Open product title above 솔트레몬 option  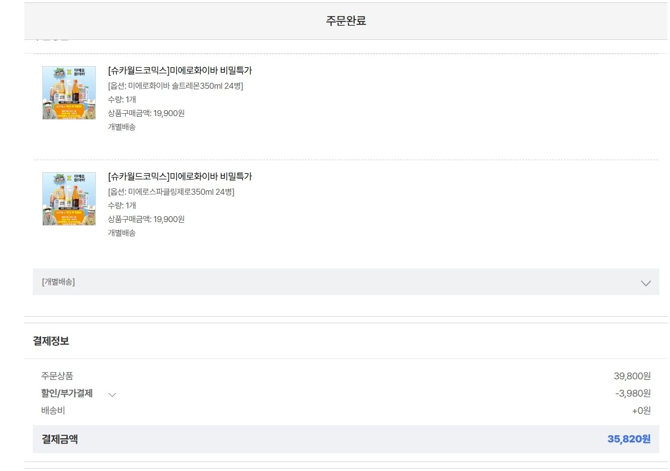point(180,70)
